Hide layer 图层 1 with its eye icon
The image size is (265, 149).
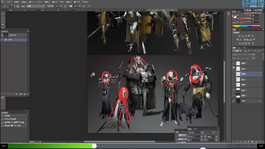tap(233, 96)
